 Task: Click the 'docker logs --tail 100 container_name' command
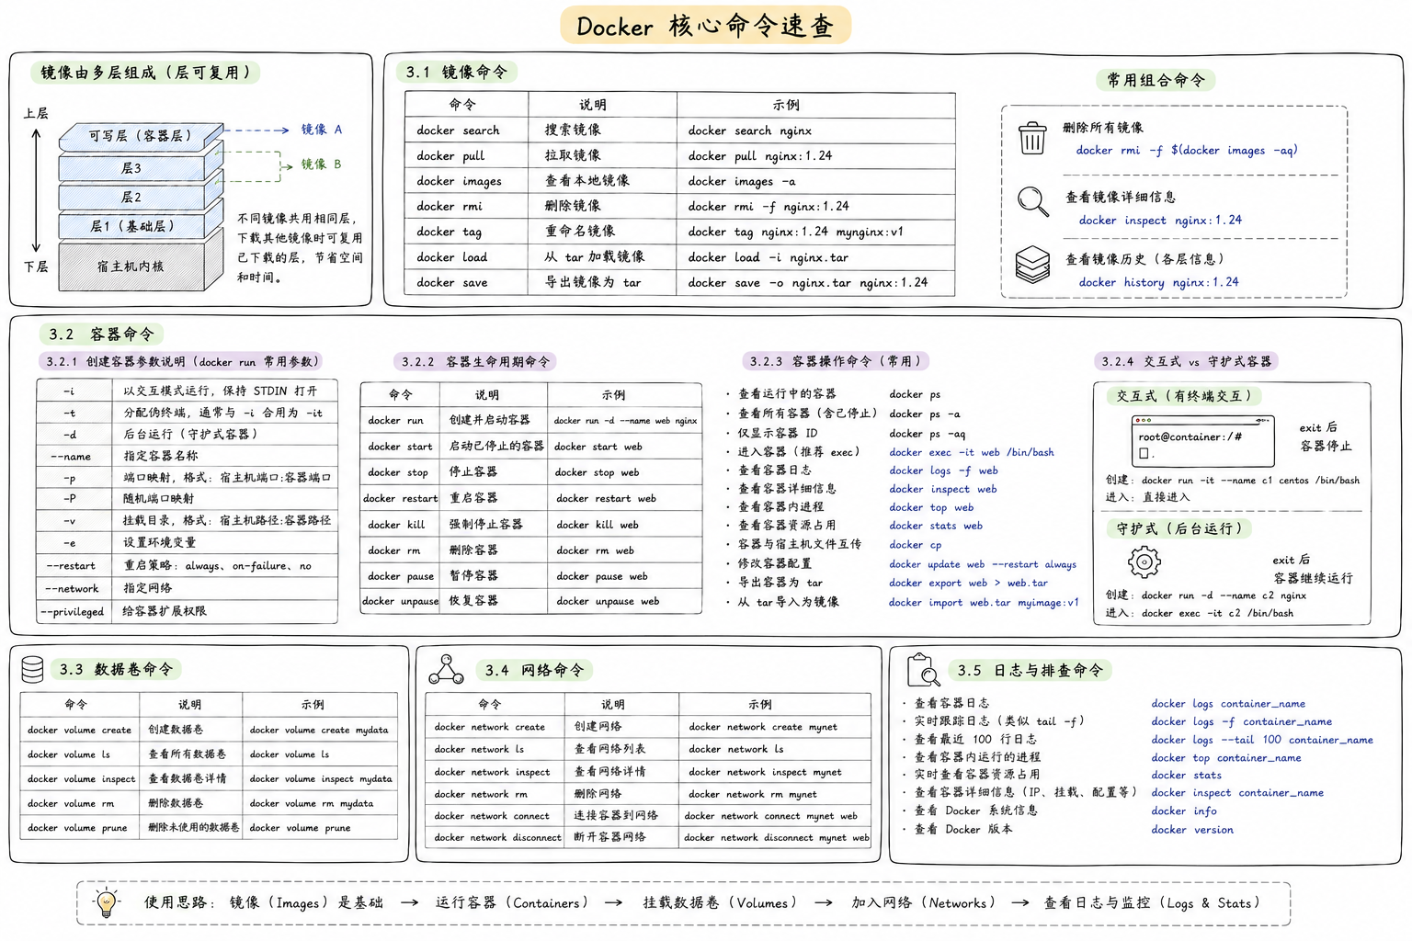[x=1262, y=740]
